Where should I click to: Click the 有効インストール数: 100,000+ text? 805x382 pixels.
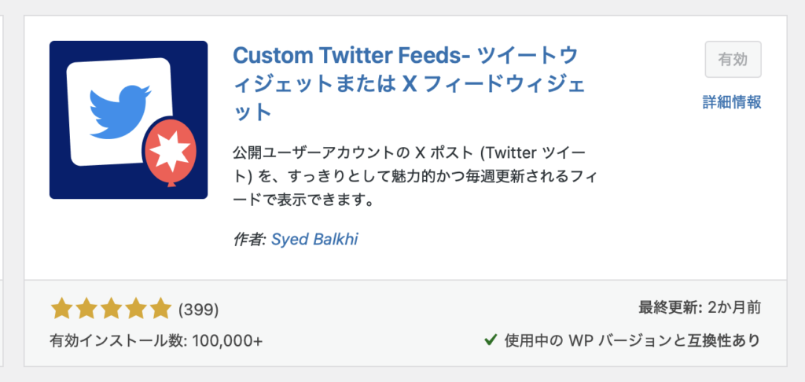click(x=156, y=341)
